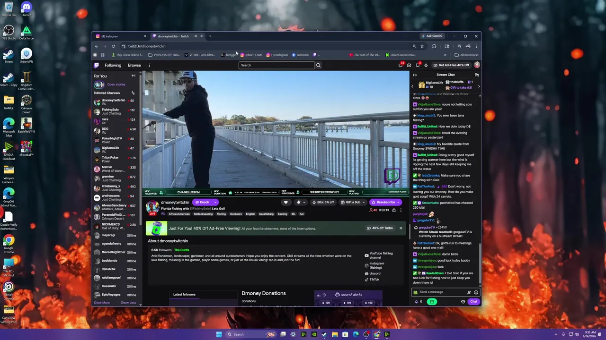606x340 pixels.
Task: Open stream options three-dot menu
Action: pyautogui.click(x=401, y=210)
